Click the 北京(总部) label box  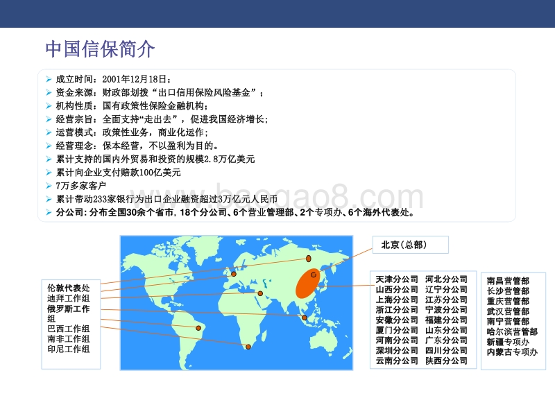coord(411,245)
